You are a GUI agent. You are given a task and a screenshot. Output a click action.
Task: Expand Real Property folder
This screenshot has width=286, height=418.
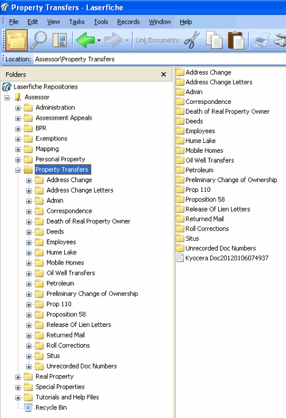(18, 377)
